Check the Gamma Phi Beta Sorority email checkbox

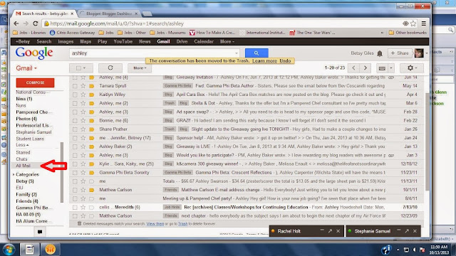75,173
